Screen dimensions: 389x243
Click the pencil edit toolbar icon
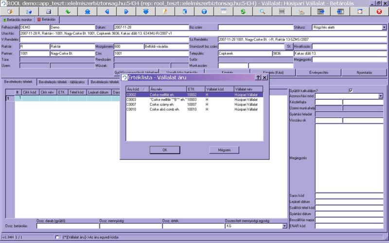(x=165, y=11)
